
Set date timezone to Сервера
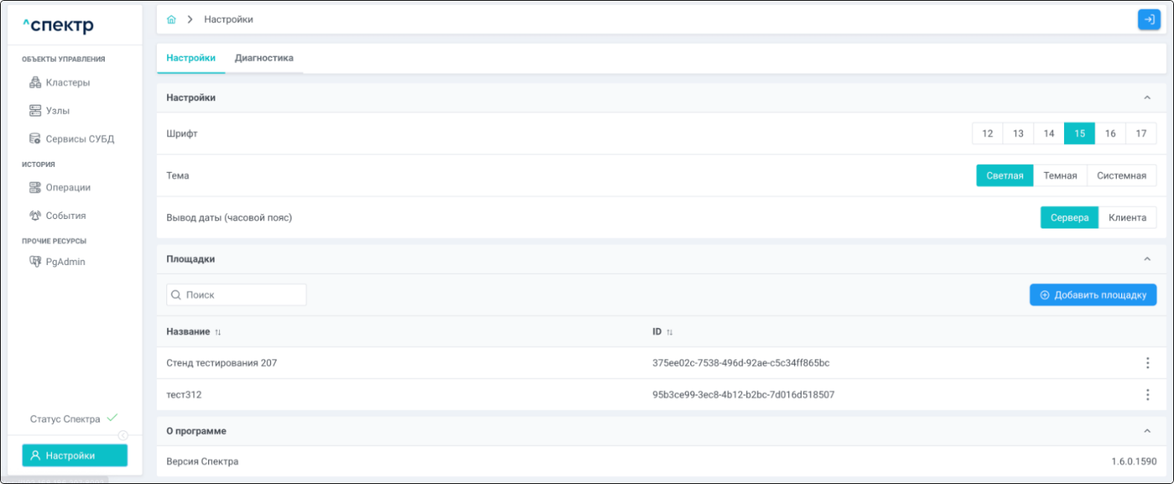[x=1069, y=218]
